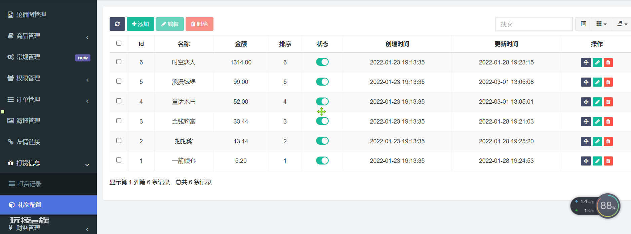Expand the 商品管理 sidebar menu
This screenshot has height=234, width=631.
[x=48, y=36]
